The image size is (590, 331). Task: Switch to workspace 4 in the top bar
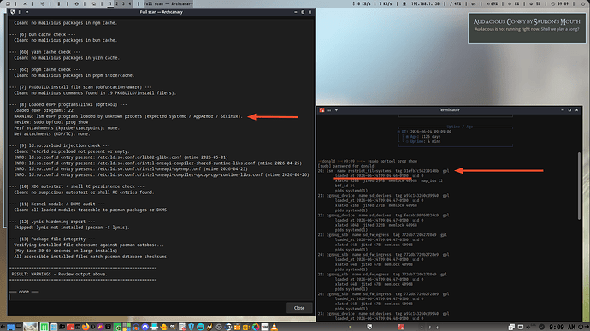pos(130,3)
